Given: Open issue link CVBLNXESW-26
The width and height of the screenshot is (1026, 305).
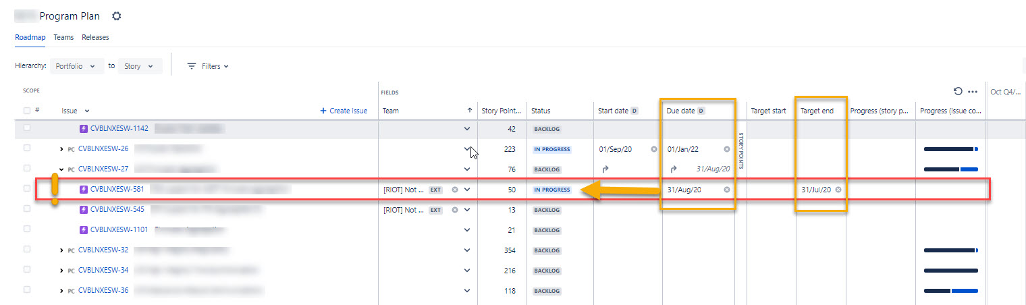Looking at the screenshot, I should 103,149.
